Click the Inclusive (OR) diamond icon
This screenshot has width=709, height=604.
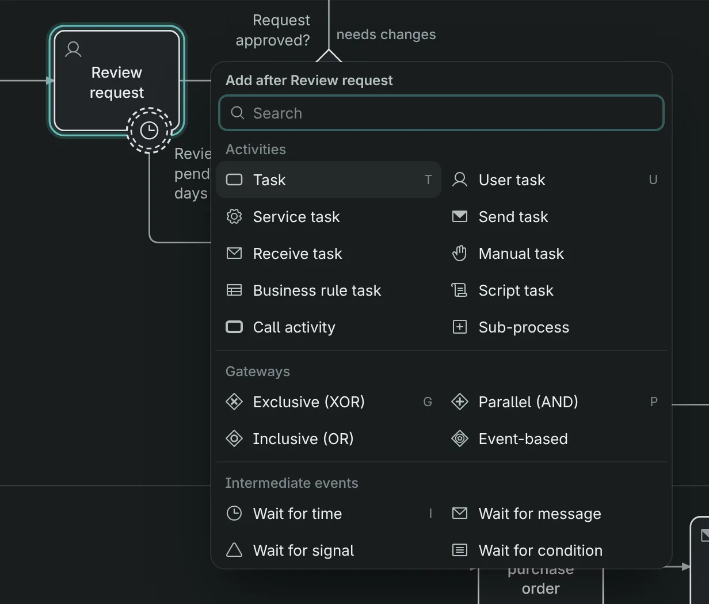pos(234,438)
